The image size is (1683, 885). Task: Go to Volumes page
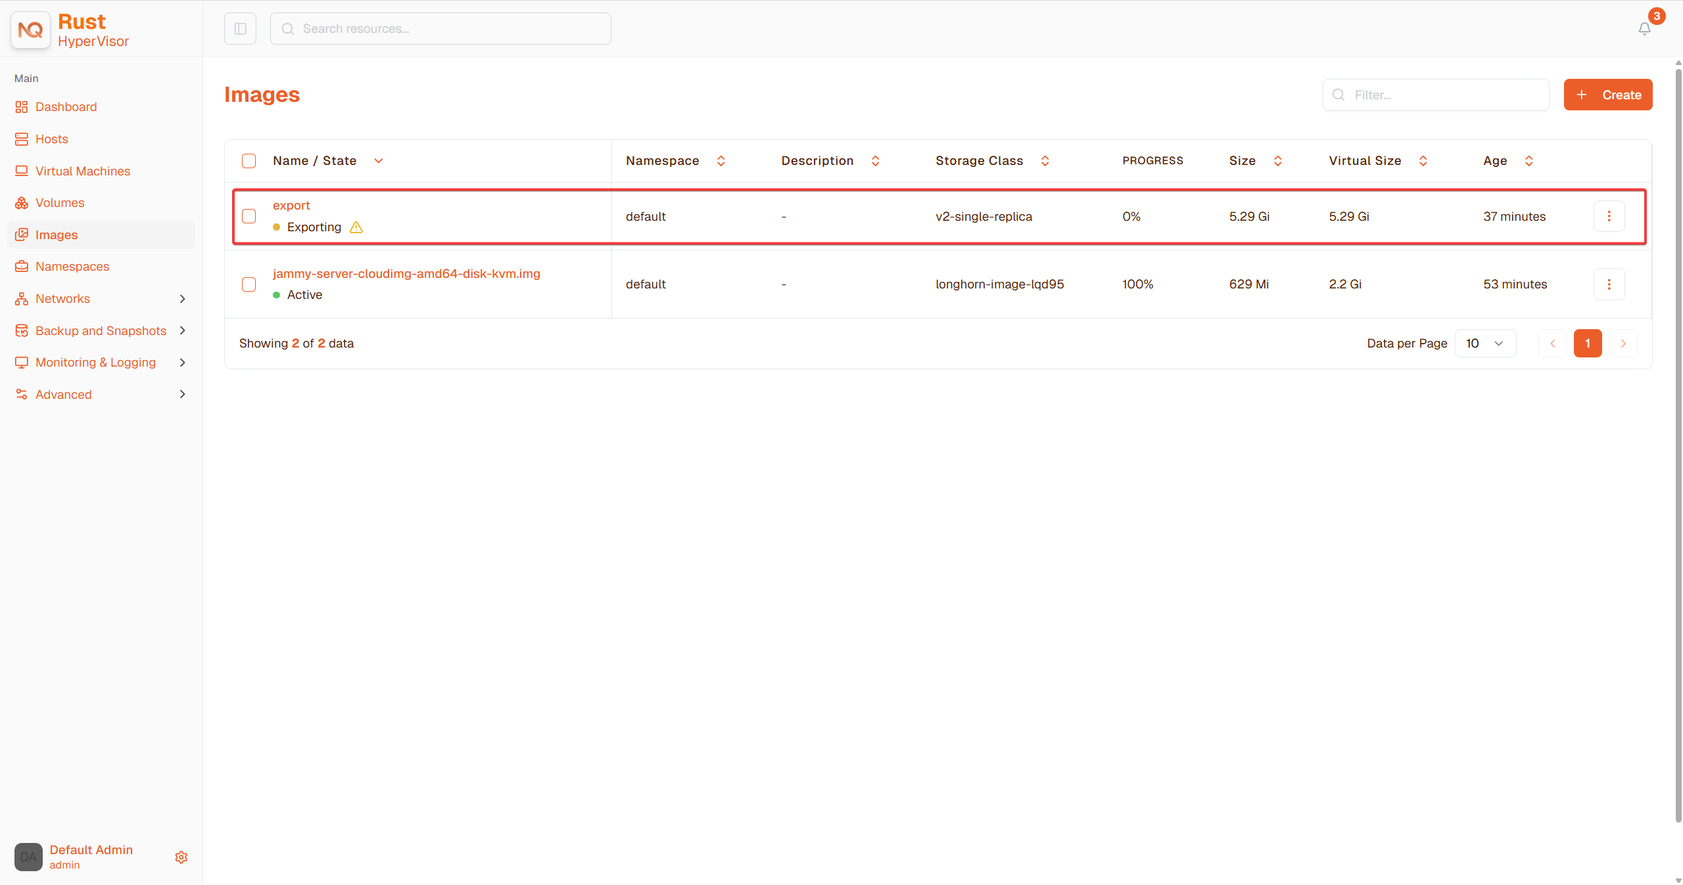coord(101,203)
